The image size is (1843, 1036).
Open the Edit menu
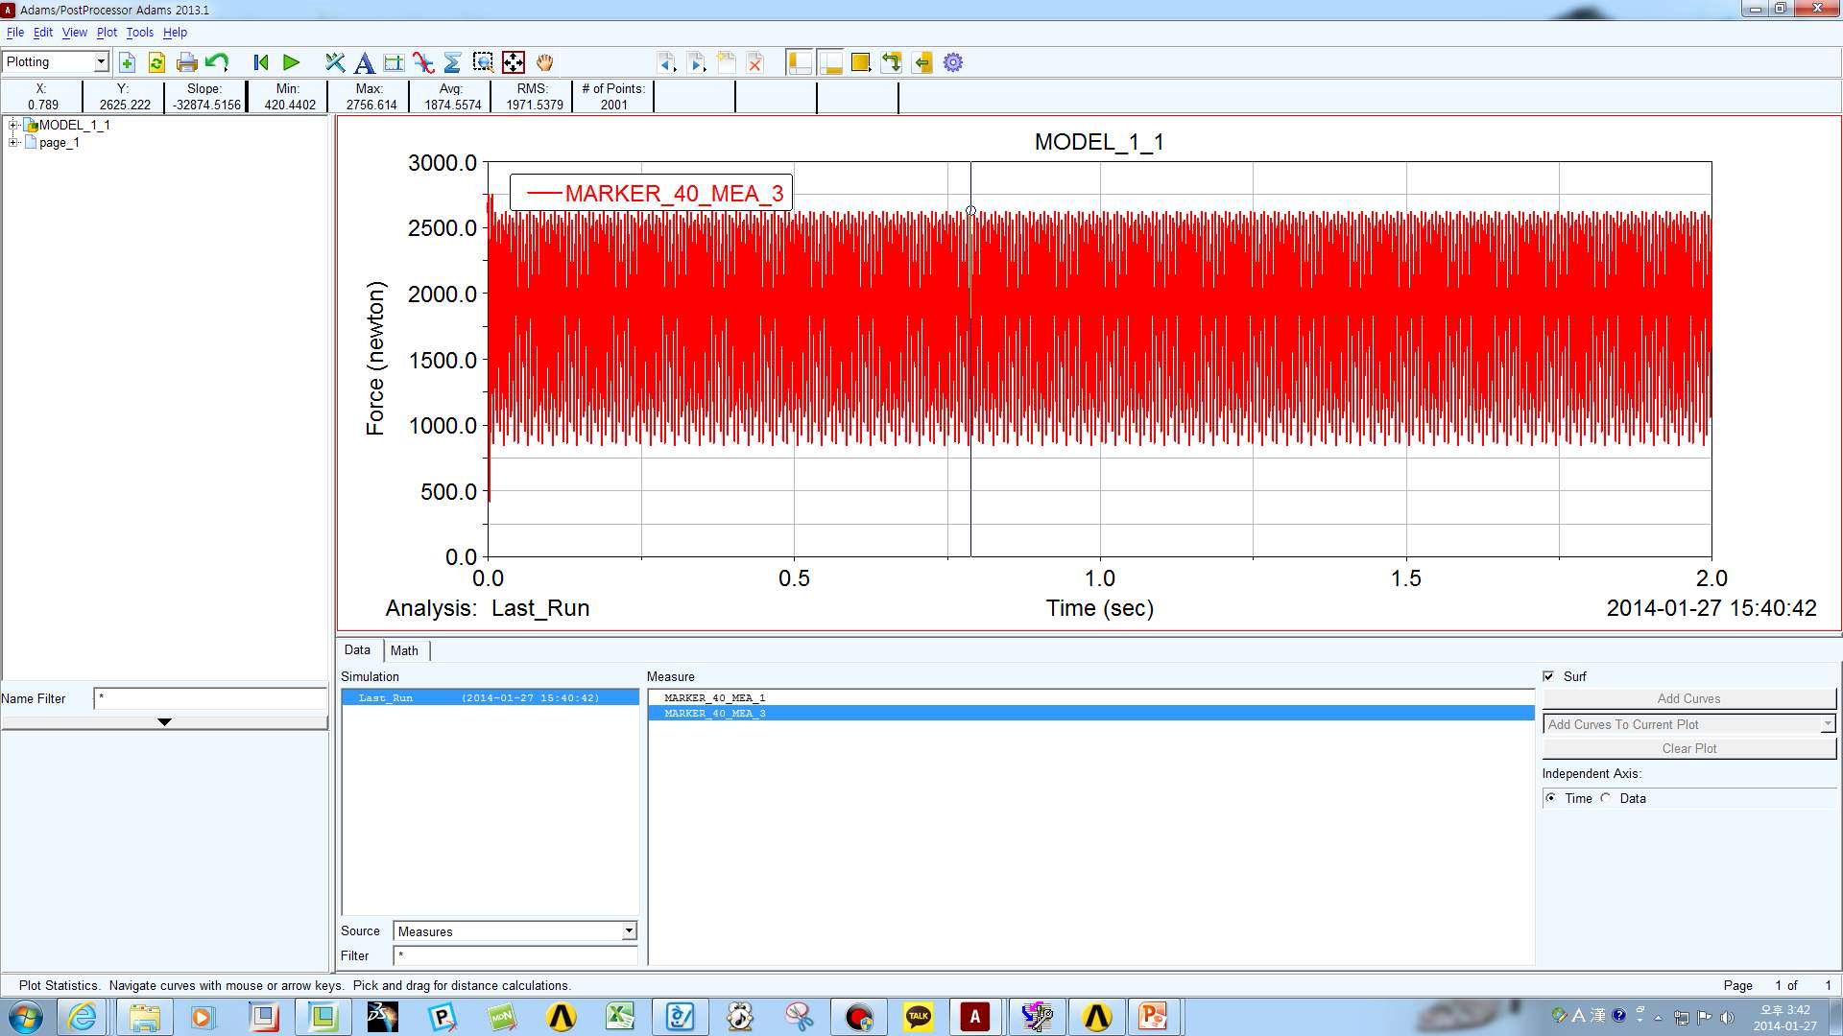point(43,33)
